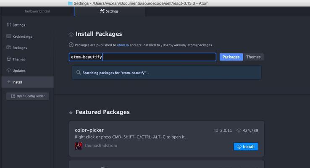The width and height of the screenshot is (310, 168).
Task: Click Open Config Folder button
Action: coord(27,96)
